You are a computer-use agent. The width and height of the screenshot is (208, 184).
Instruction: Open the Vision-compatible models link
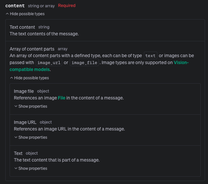point(181,62)
